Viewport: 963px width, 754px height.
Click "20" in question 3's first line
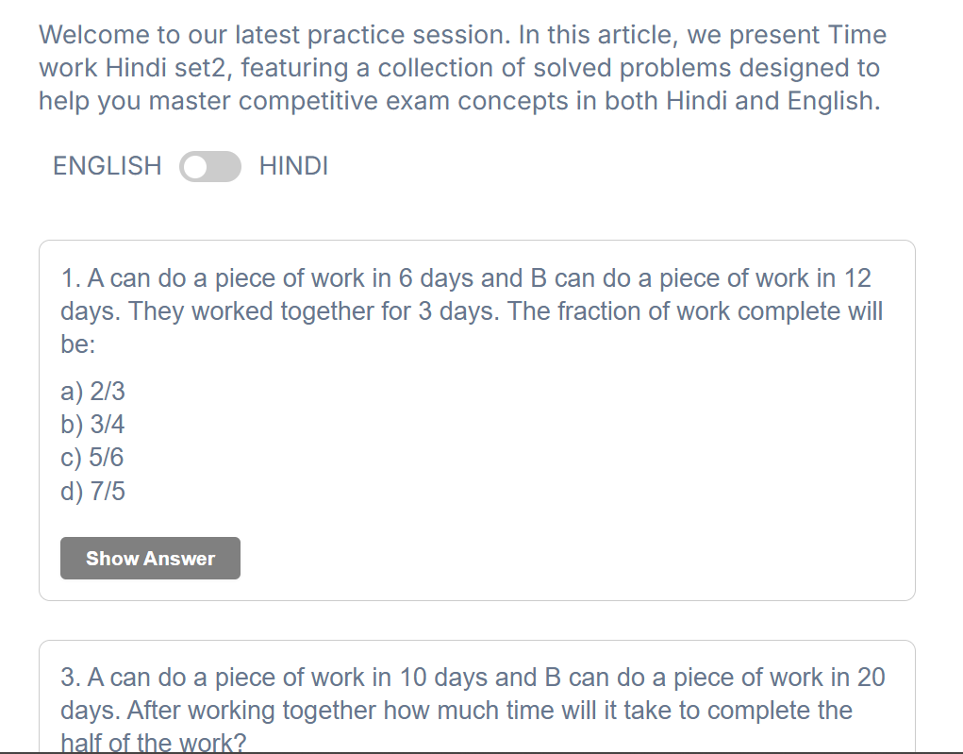coord(871,678)
